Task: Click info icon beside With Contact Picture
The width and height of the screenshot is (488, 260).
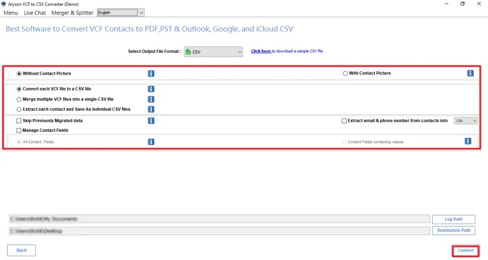Action: click(470, 73)
